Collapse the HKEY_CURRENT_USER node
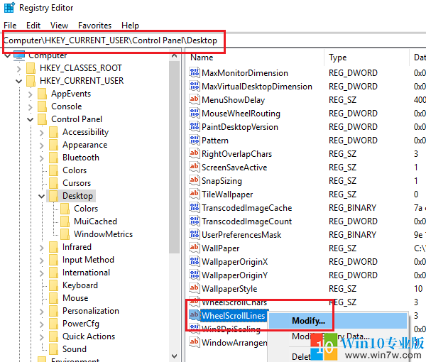The width and height of the screenshot is (426, 362). click(18, 81)
